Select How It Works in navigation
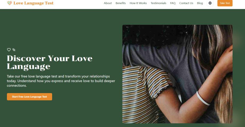The height and width of the screenshot is (127, 245). pos(138,3)
